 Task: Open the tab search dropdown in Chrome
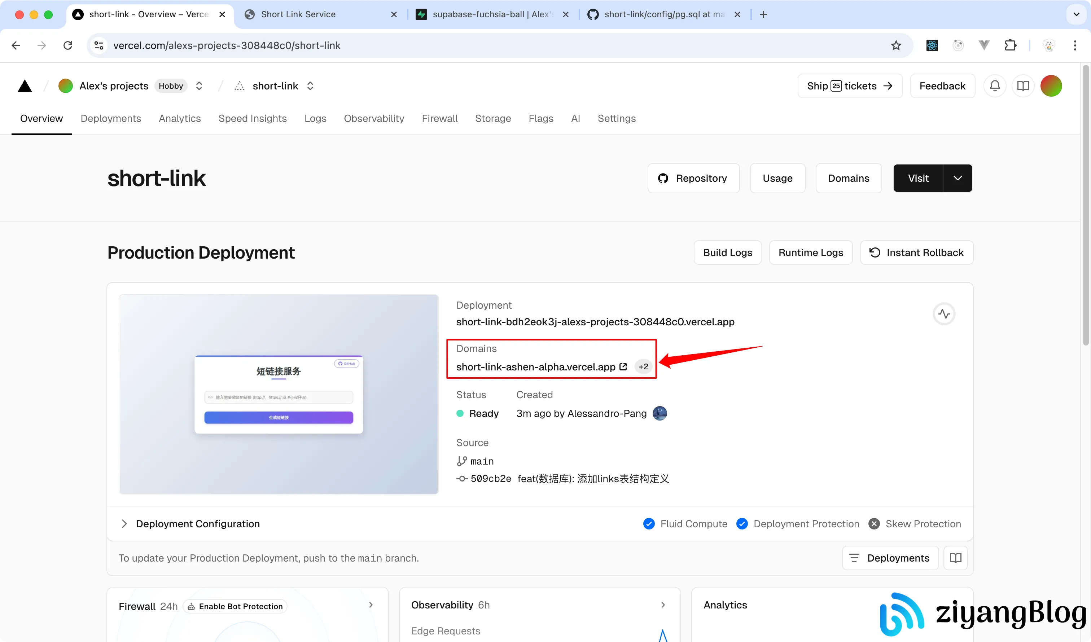click(1076, 14)
